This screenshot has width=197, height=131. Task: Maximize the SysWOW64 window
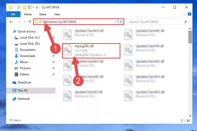175,7
